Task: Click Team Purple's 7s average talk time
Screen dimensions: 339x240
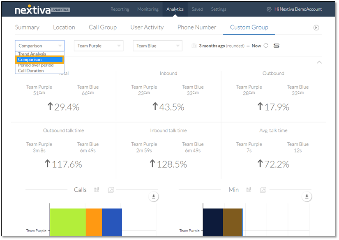Action: (249, 150)
